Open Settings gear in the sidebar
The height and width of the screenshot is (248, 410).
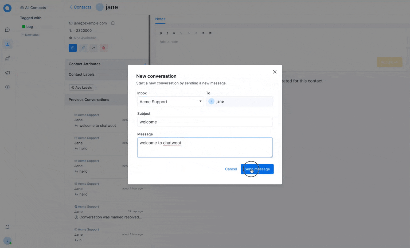(7, 87)
